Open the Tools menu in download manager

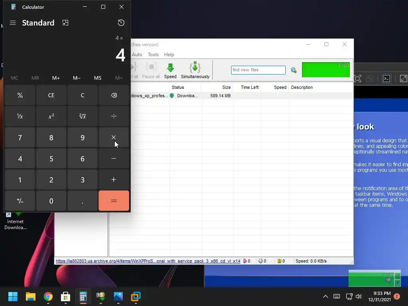coord(153,54)
